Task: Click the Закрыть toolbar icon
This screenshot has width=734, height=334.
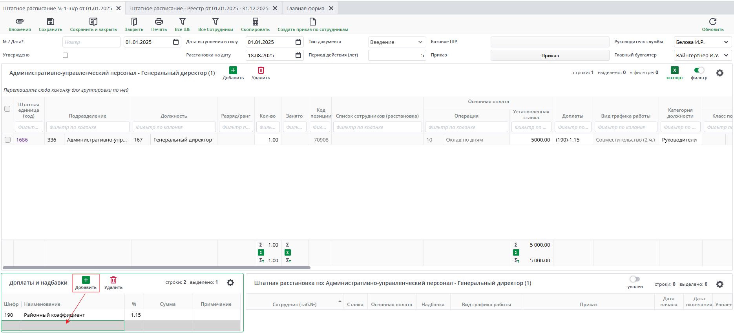Action: click(x=134, y=22)
